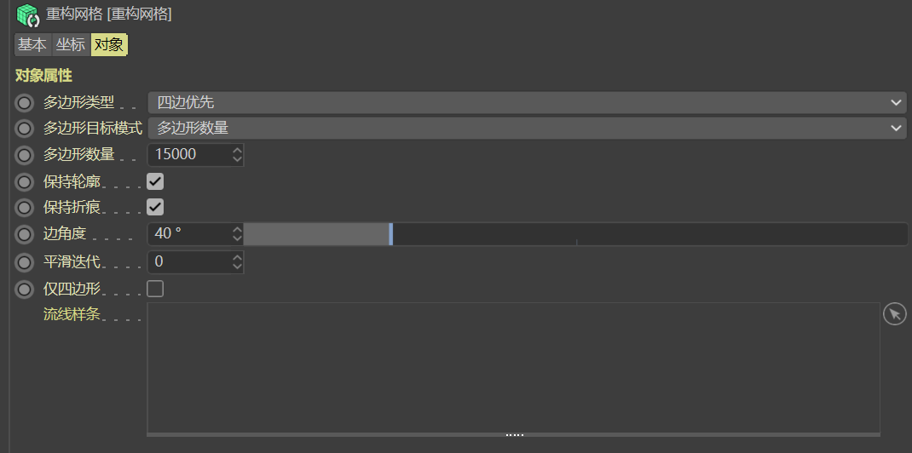
Task: Click the keyframe circle next to 保持轮廓
Action: 24,182
